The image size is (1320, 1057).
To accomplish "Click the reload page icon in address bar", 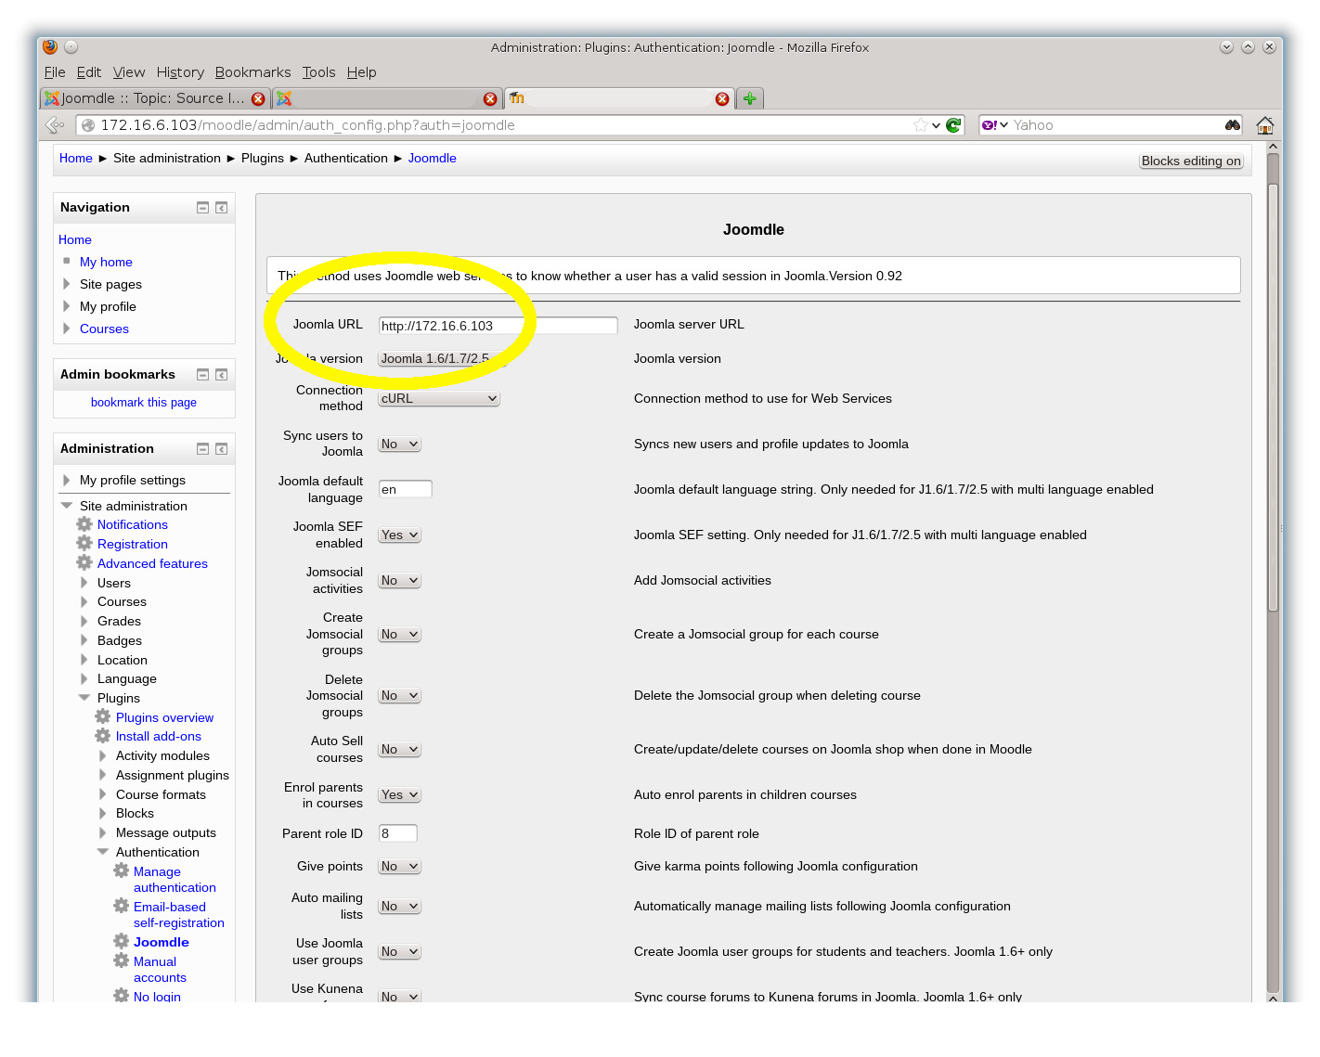I will (x=953, y=125).
